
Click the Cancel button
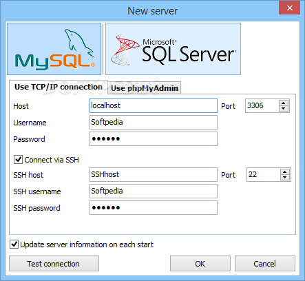pos(265,264)
